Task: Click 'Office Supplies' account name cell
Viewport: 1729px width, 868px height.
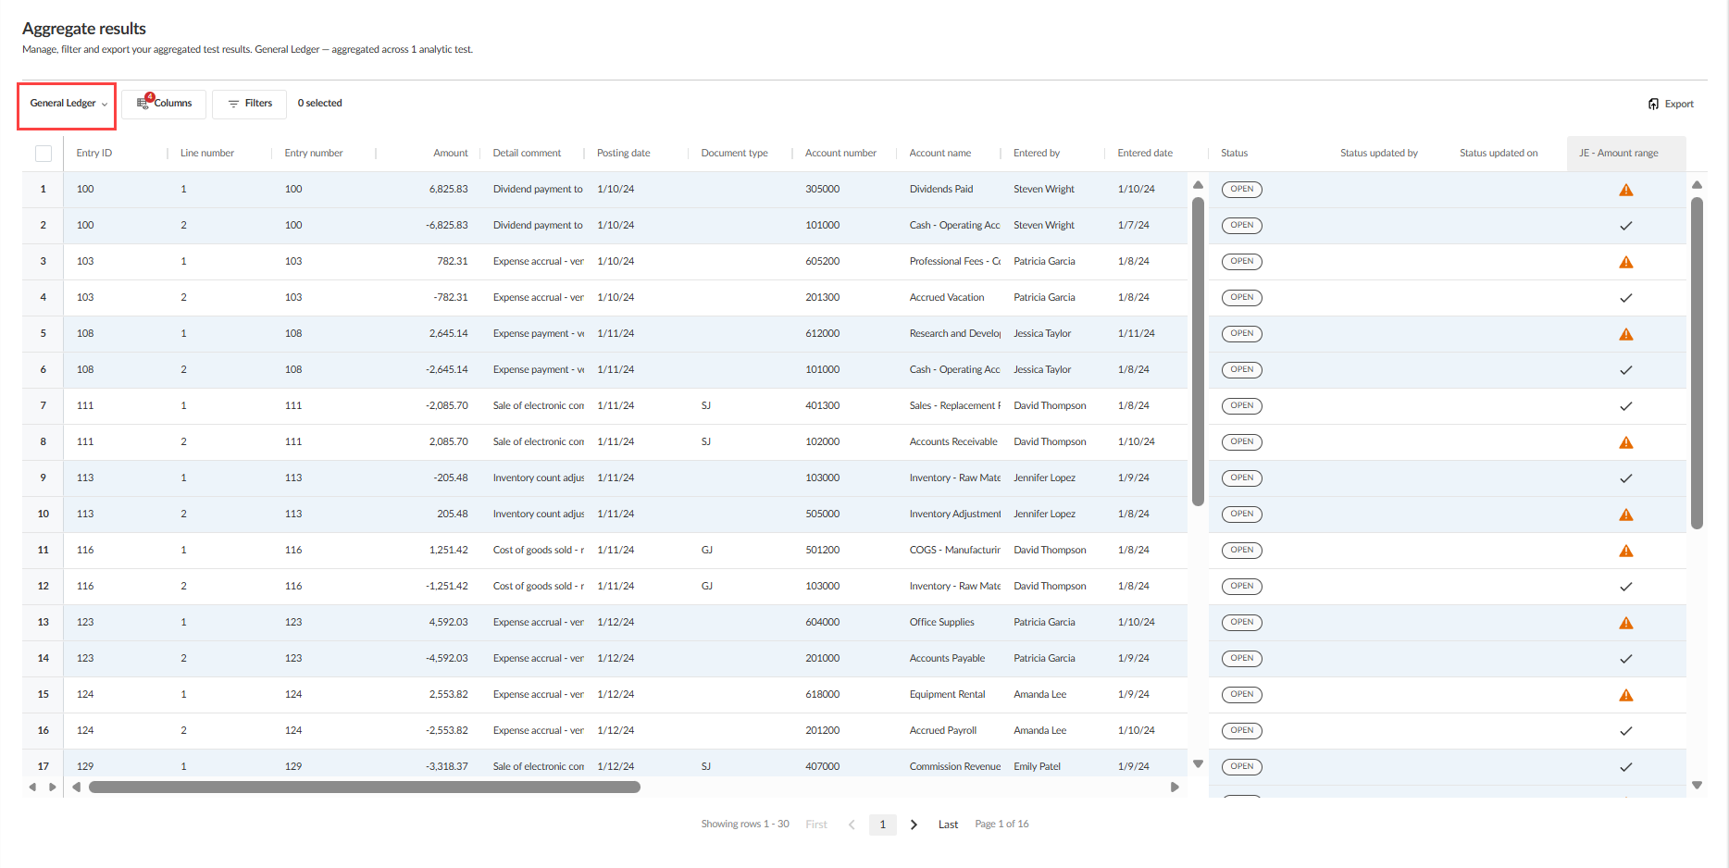Action: (x=941, y=623)
